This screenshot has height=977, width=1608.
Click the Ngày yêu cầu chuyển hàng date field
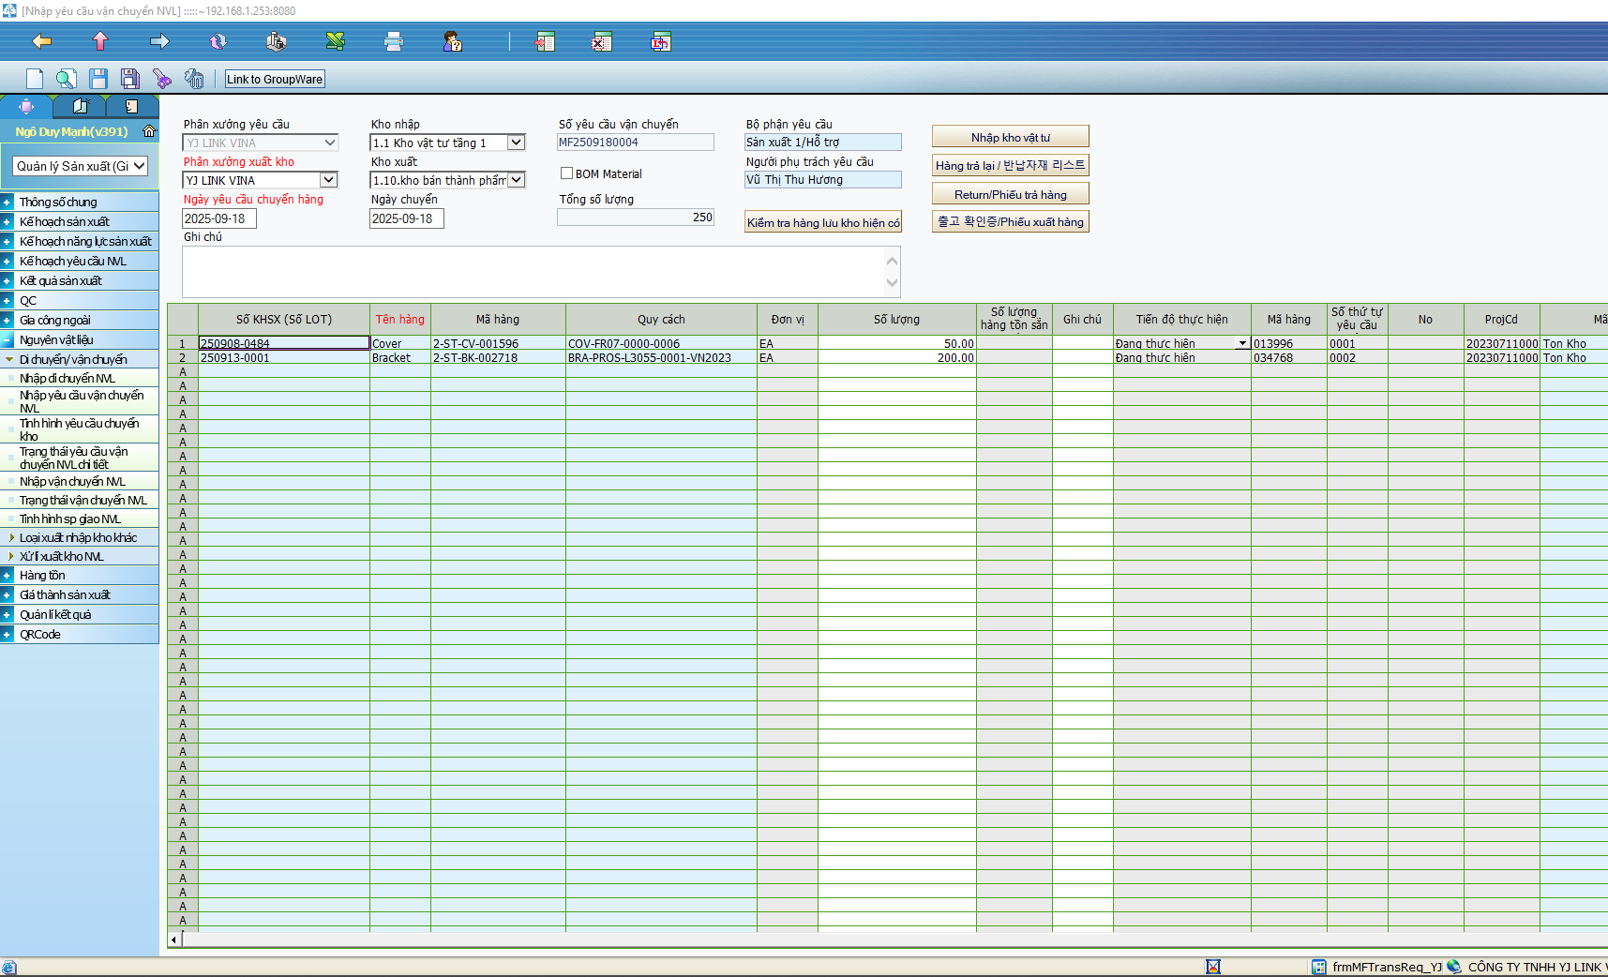click(218, 218)
